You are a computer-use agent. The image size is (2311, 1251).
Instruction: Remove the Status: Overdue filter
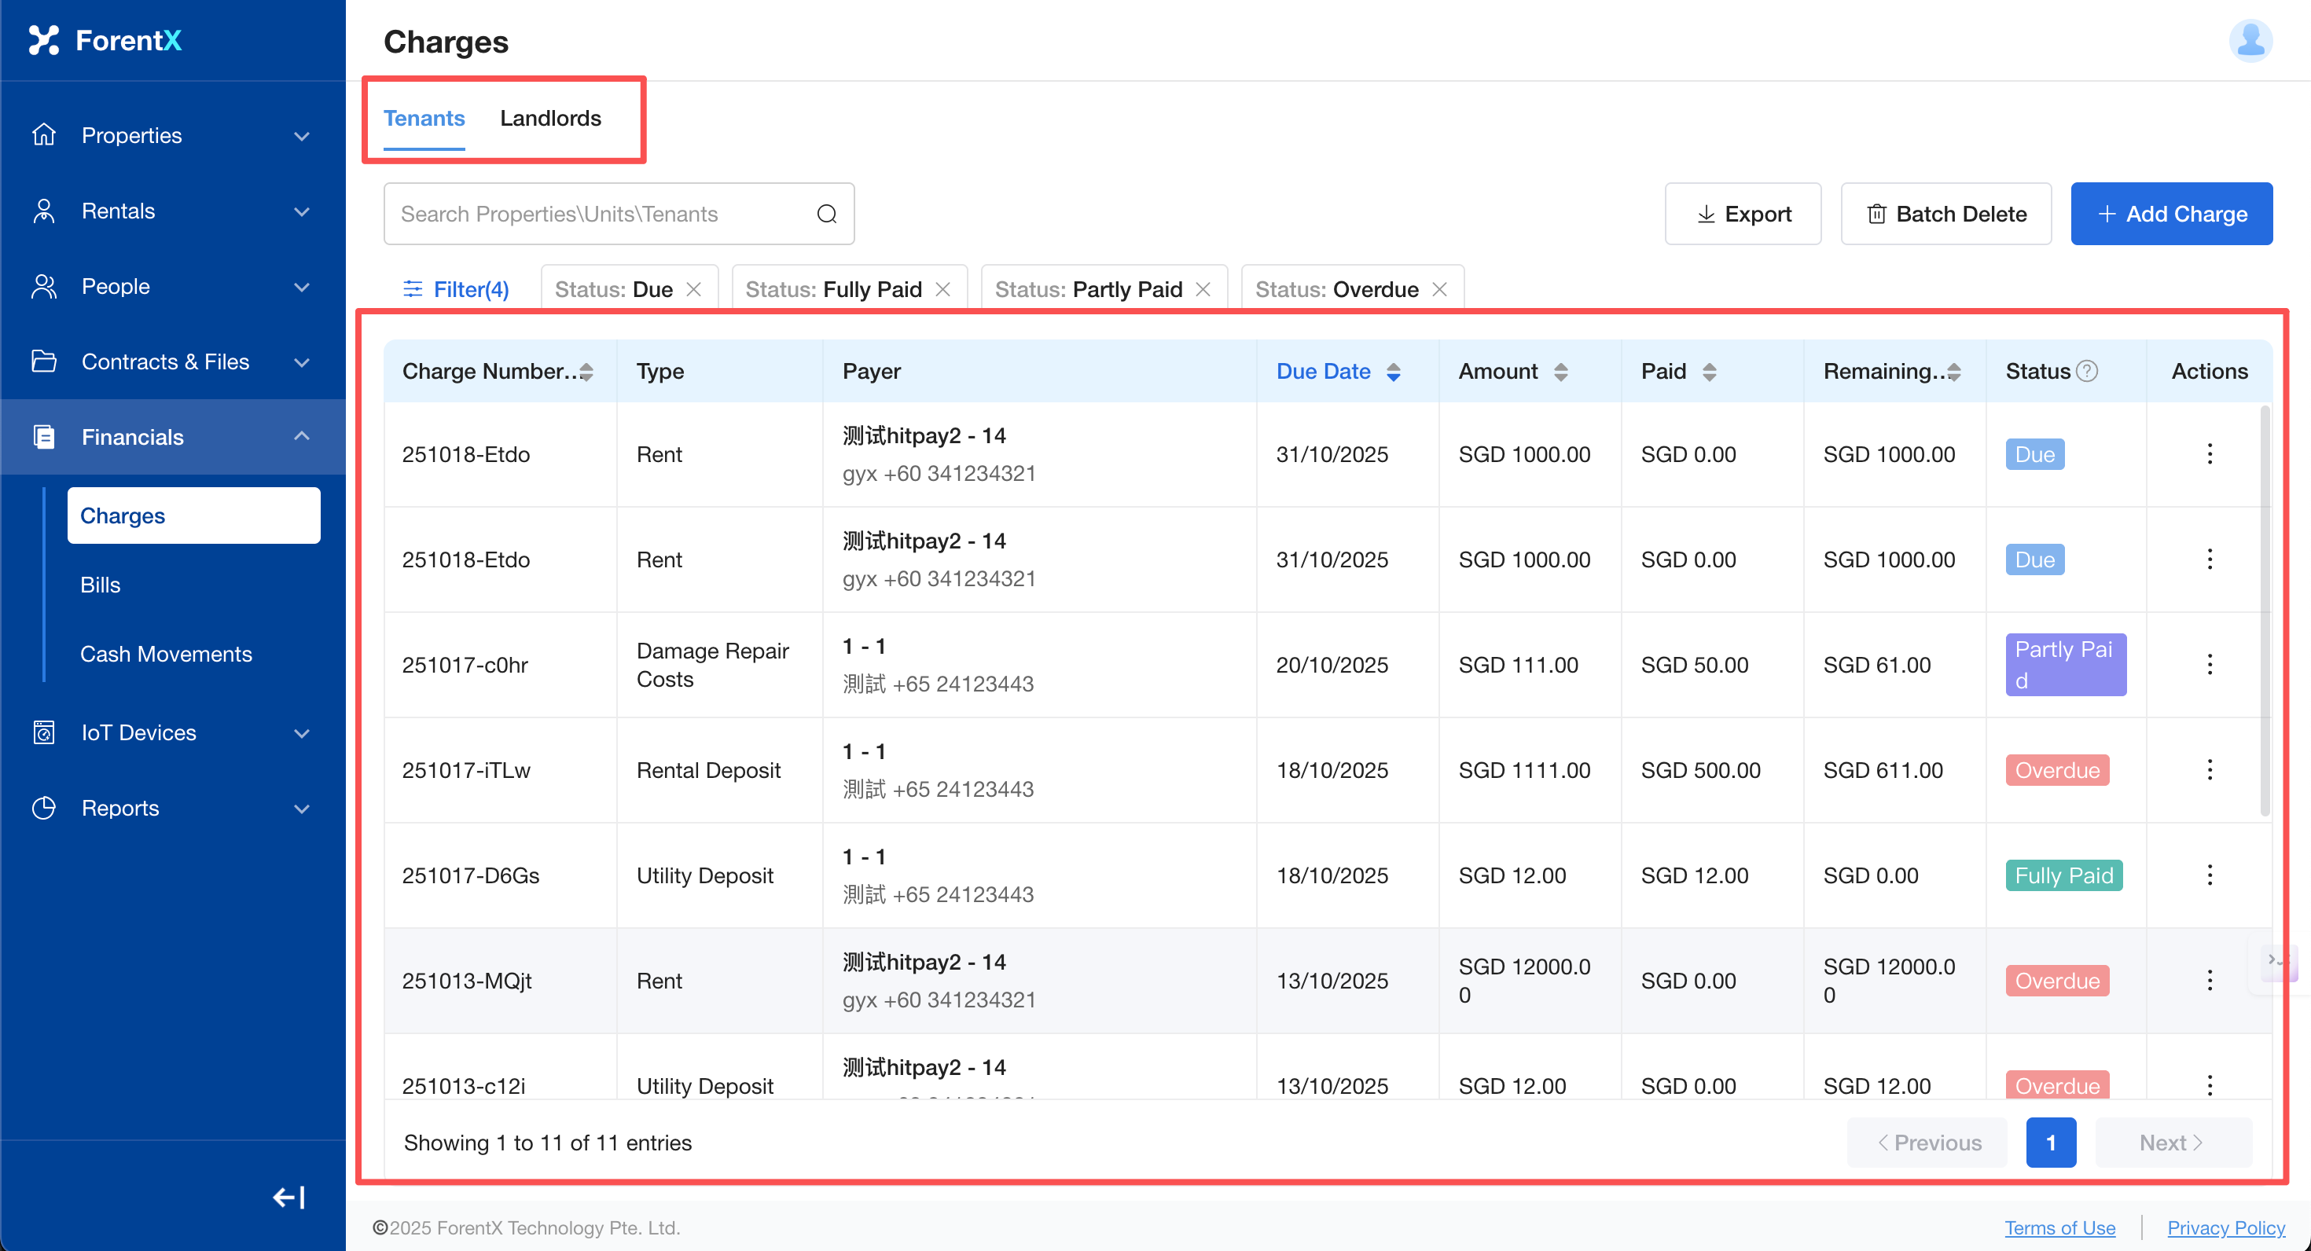(1440, 290)
